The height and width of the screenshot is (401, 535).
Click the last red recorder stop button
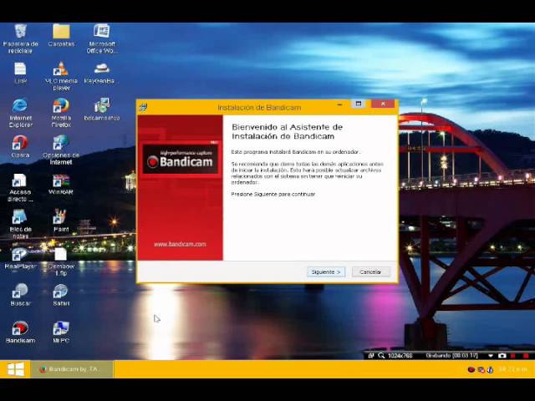point(526,356)
